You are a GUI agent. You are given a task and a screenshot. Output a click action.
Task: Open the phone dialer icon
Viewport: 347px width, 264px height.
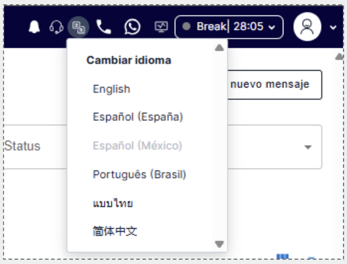coord(104,27)
